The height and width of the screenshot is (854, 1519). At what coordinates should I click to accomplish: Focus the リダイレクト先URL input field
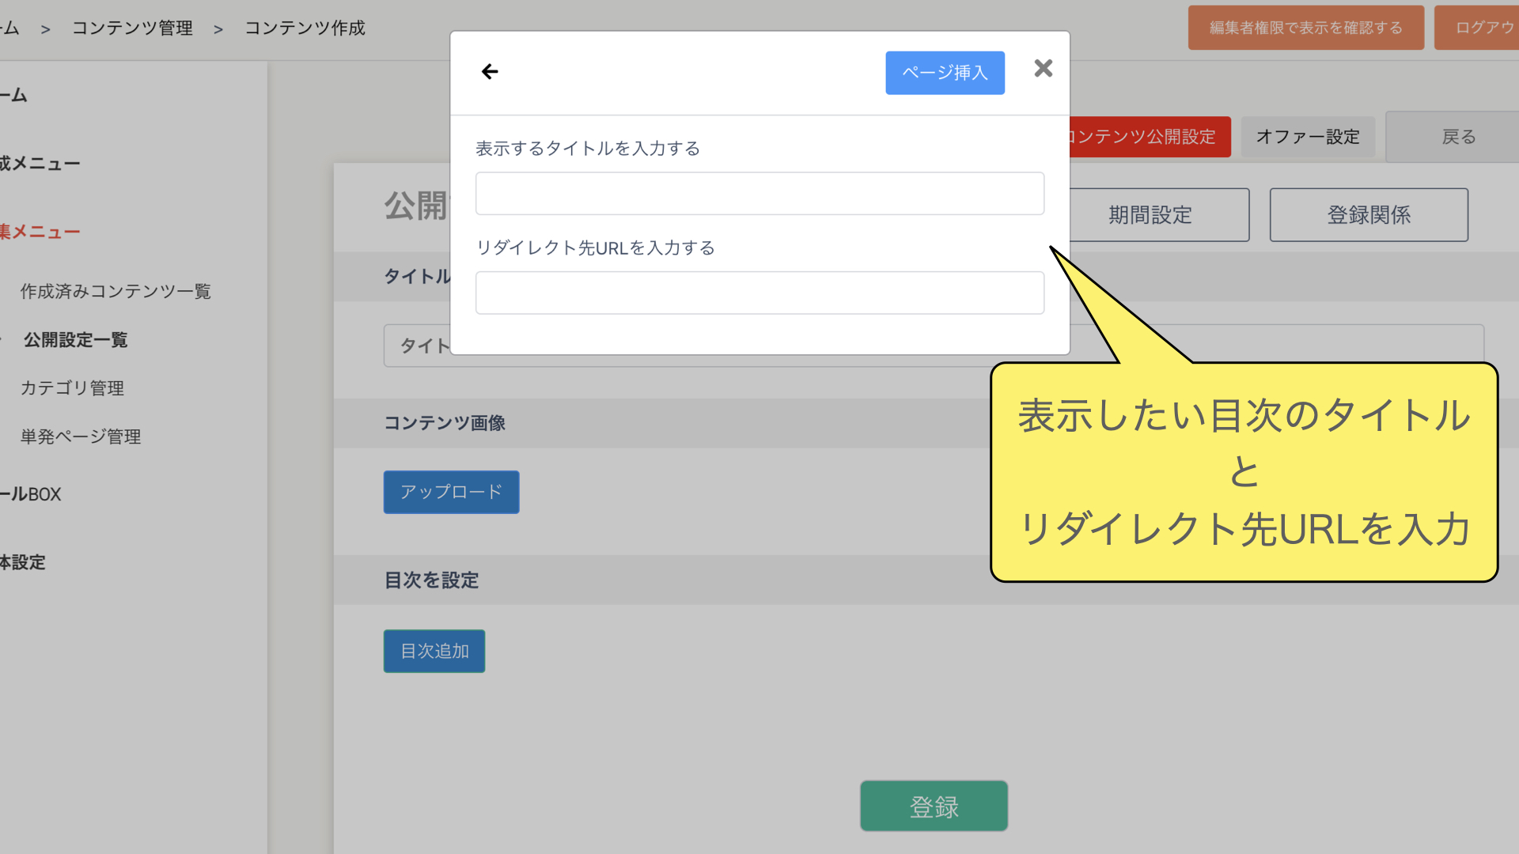pos(759,293)
